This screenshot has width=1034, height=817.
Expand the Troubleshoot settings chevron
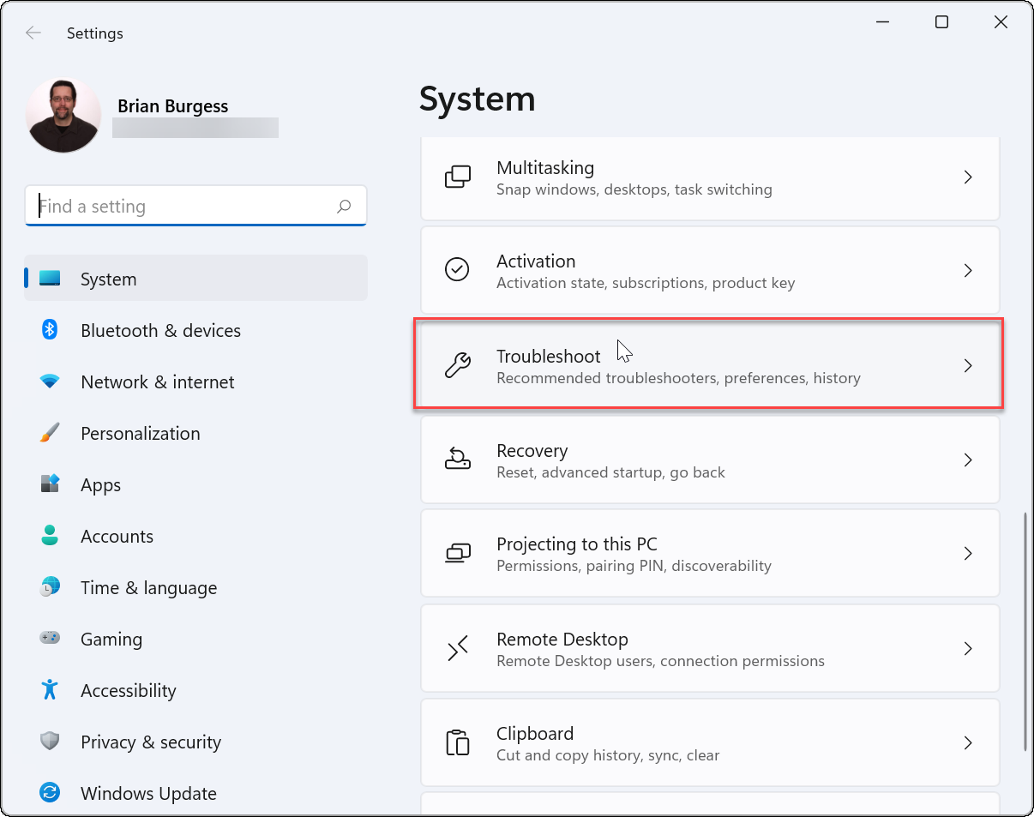(968, 365)
